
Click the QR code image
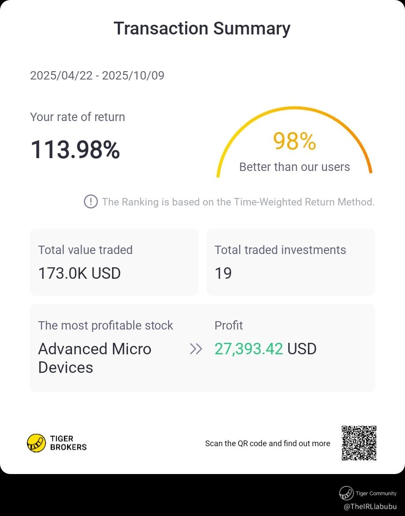pos(359,443)
